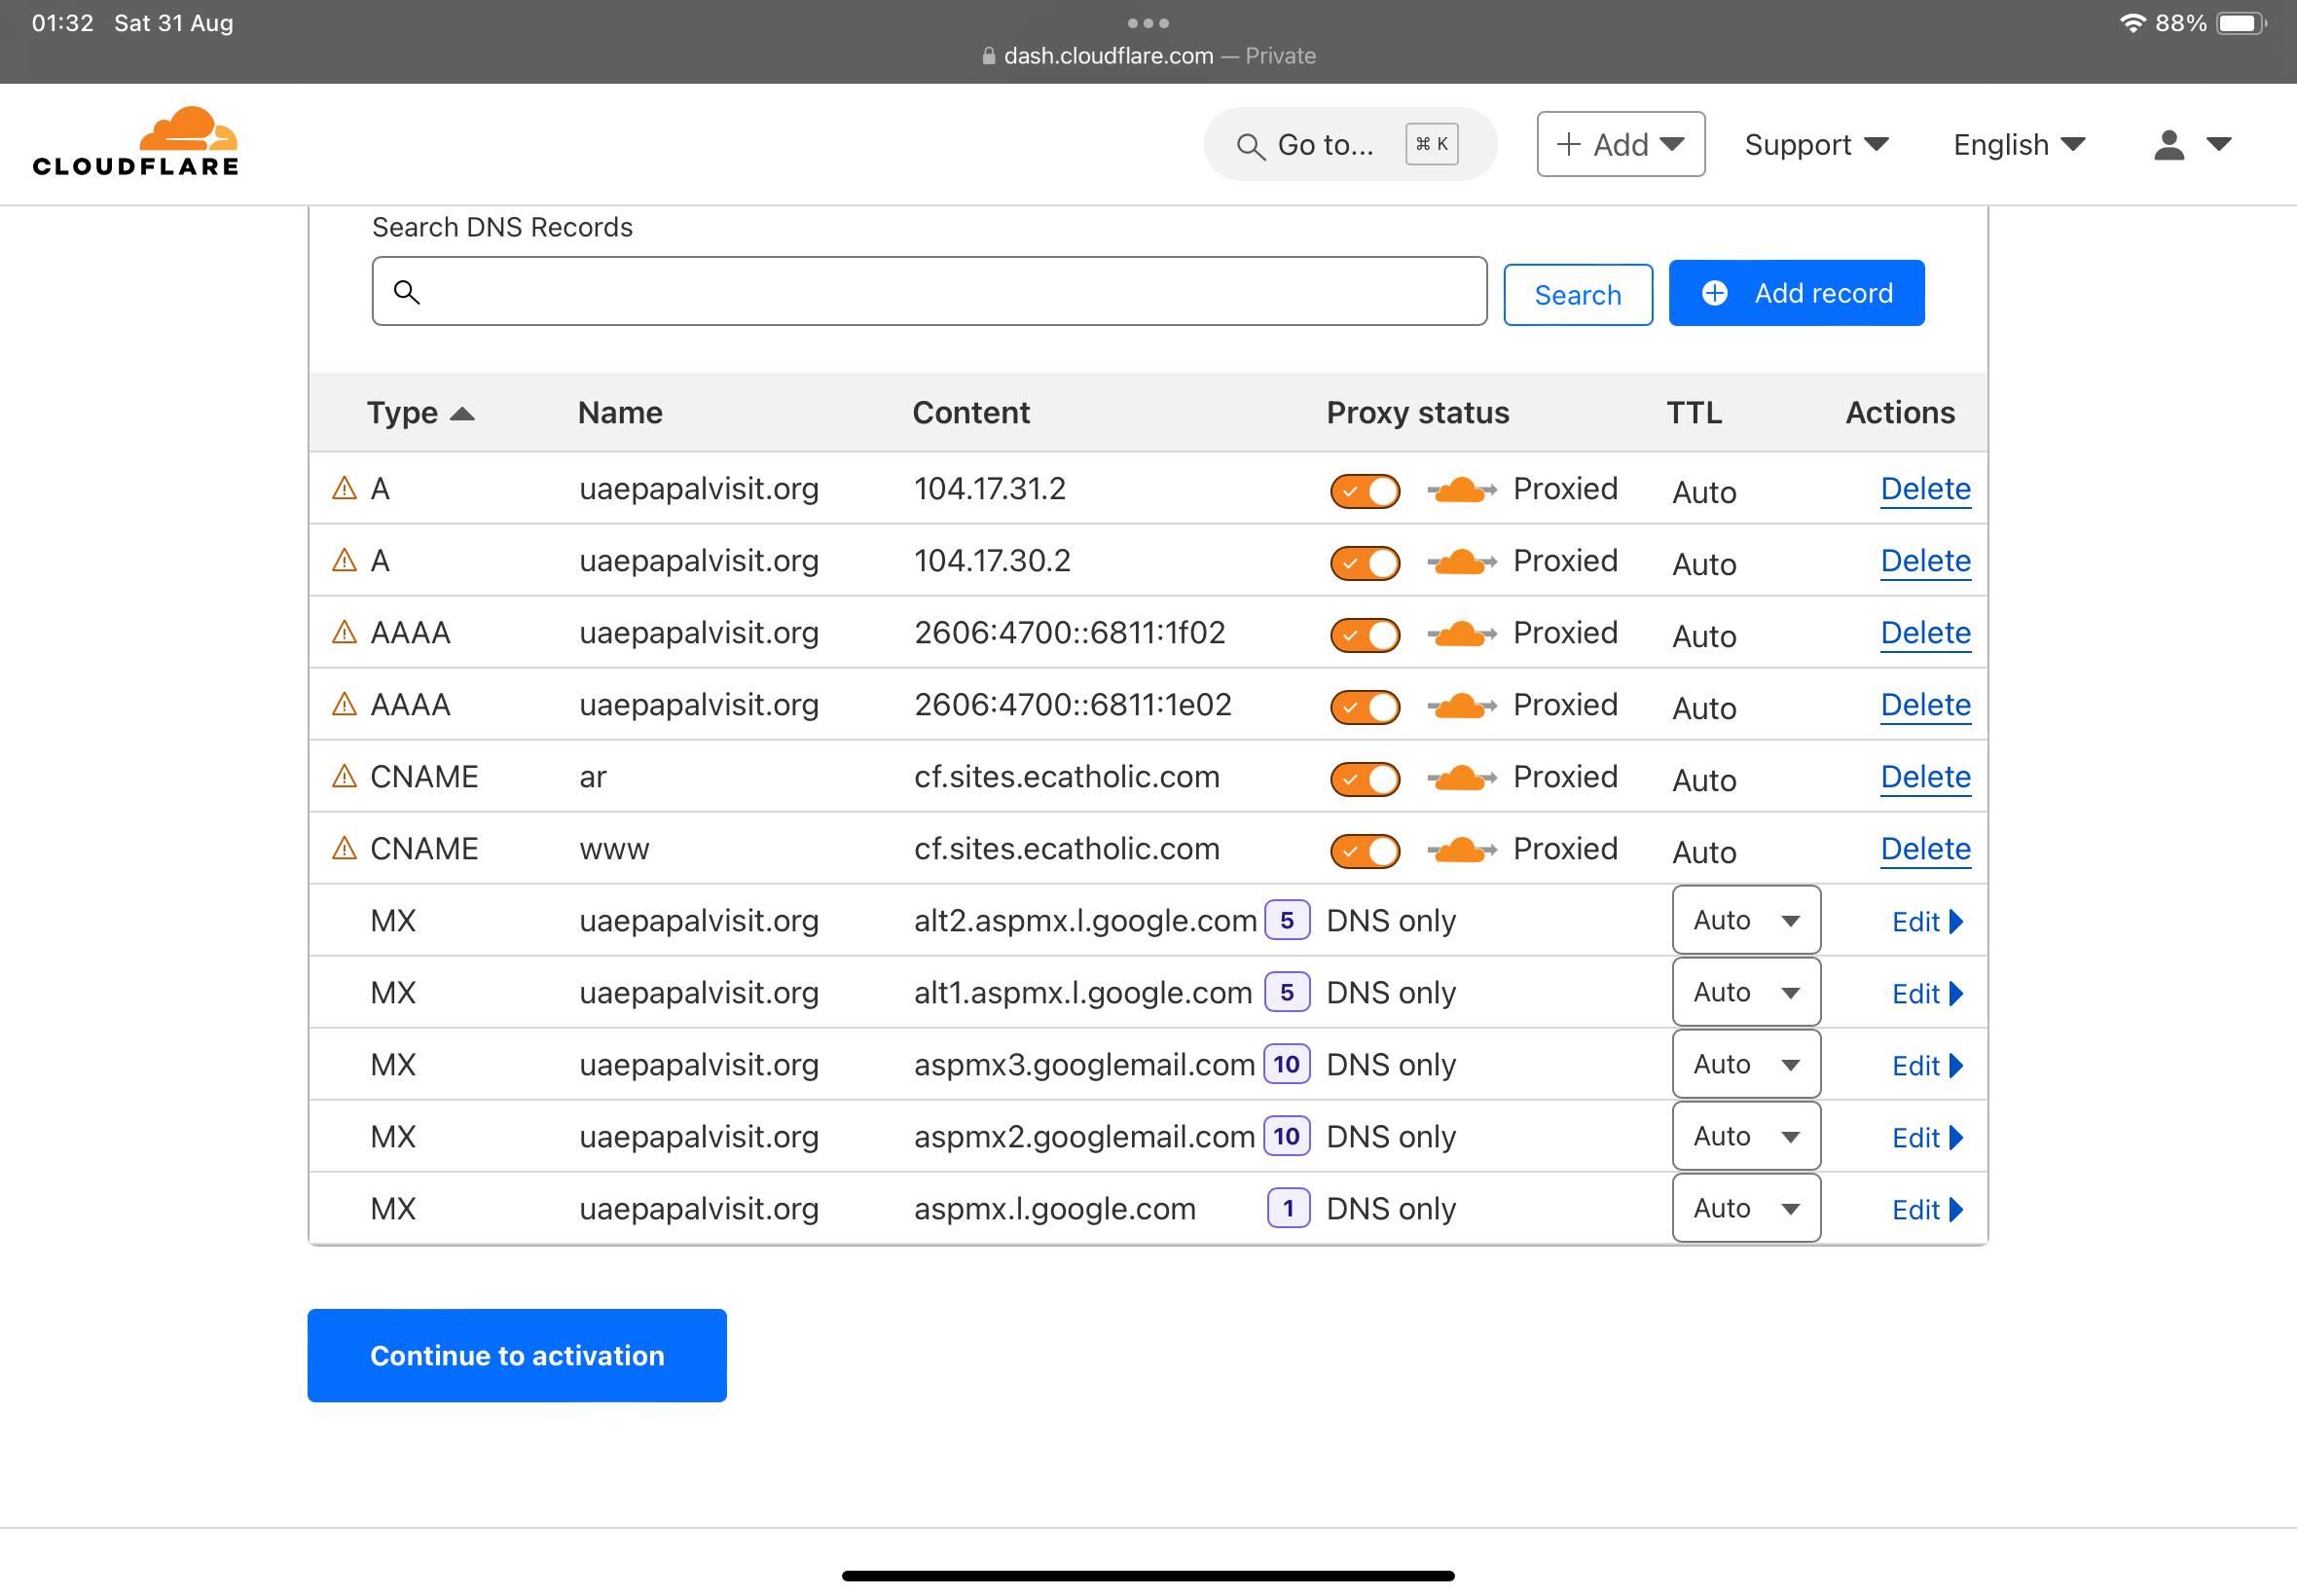Click warning icon on CNAME www record

pyautogui.click(x=344, y=848)
